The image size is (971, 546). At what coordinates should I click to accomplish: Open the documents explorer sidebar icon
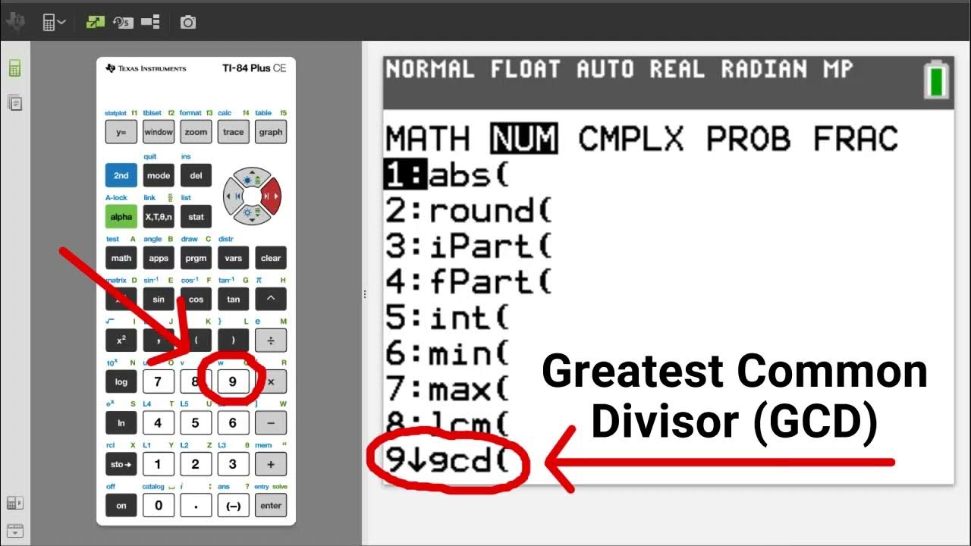coord(14,102)
